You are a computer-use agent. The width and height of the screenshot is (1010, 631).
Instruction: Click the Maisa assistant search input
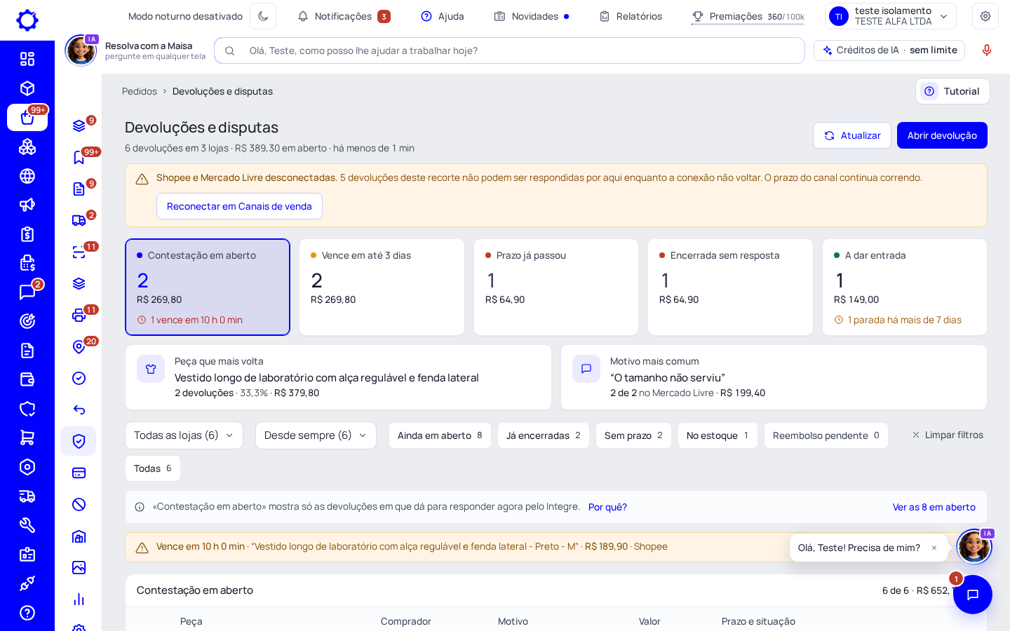(x=509, y=50)
